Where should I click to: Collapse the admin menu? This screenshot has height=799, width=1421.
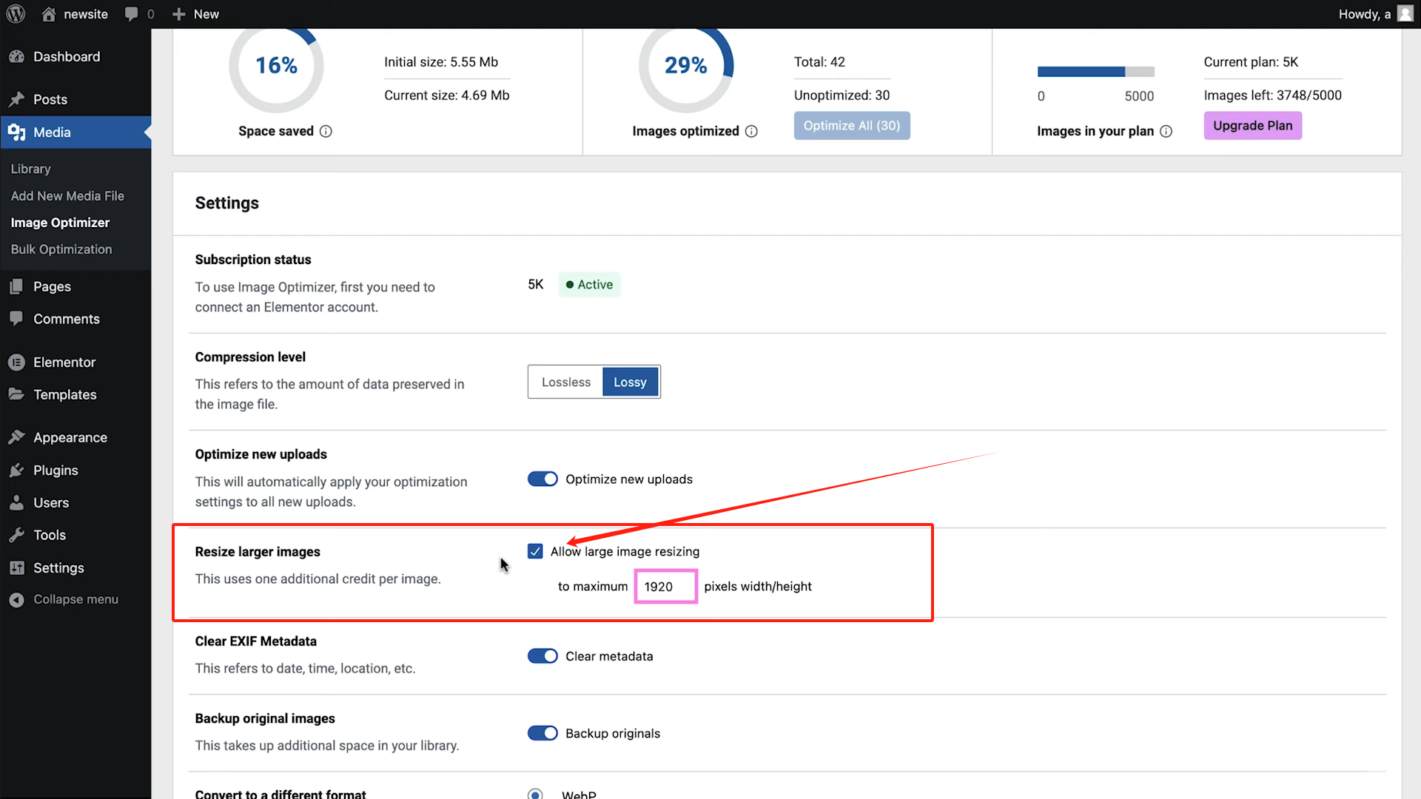coord(17,599)
